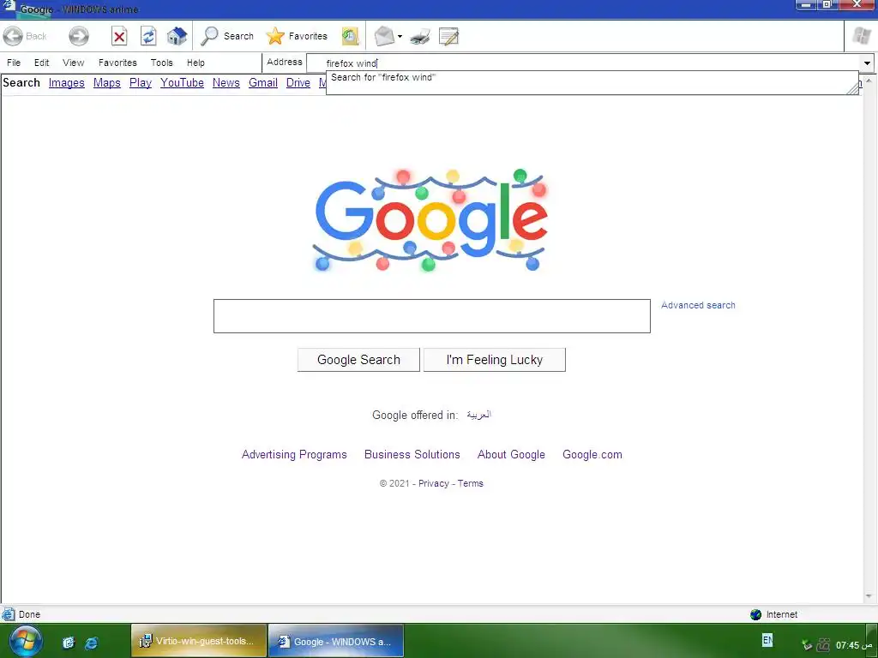
Task: Click the I'm Feeling Lucky button
Action: [495, 360]
